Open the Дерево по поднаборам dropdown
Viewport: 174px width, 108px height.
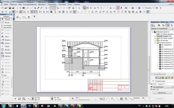(x=162, y=29)
